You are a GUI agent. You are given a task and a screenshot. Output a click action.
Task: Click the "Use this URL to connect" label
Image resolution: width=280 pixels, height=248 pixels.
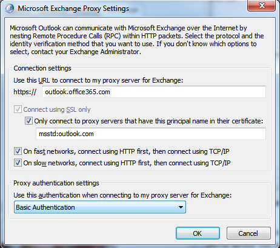[x=98, y=80]
